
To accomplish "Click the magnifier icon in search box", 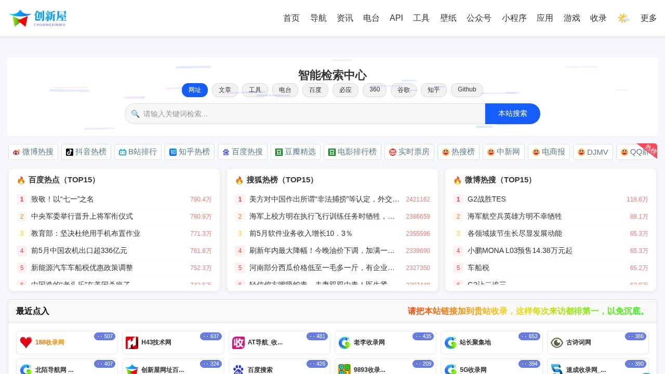I will pos(135,114).
